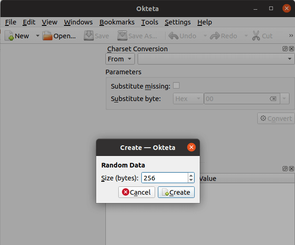Toggle the Substitute missing checkbox

tap(176, 85)
